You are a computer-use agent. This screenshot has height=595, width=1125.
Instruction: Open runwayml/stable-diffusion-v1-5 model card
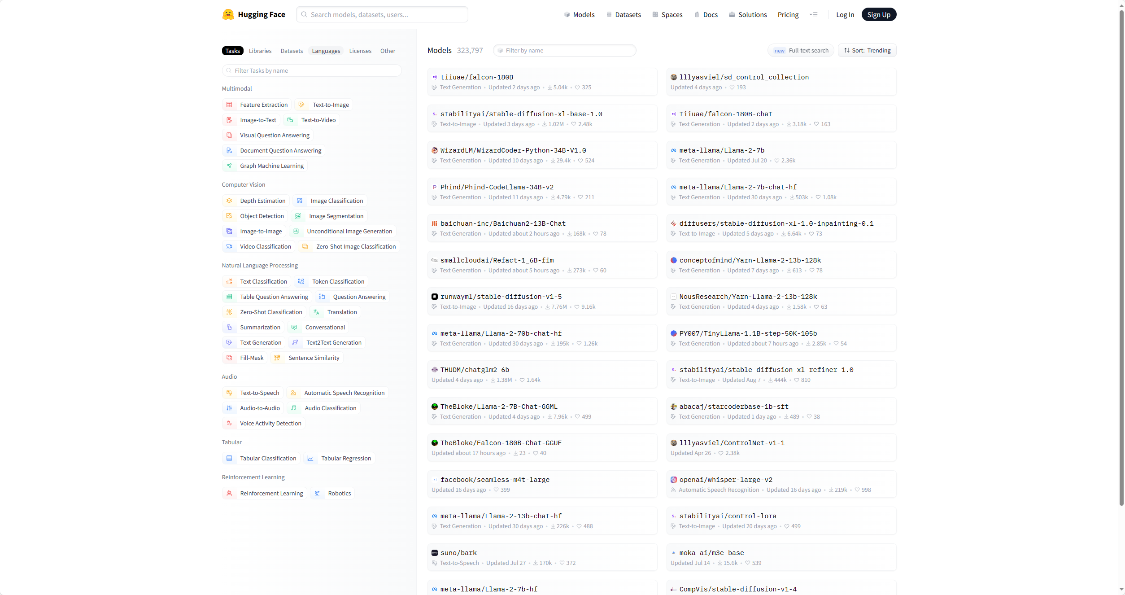point(542,301)
